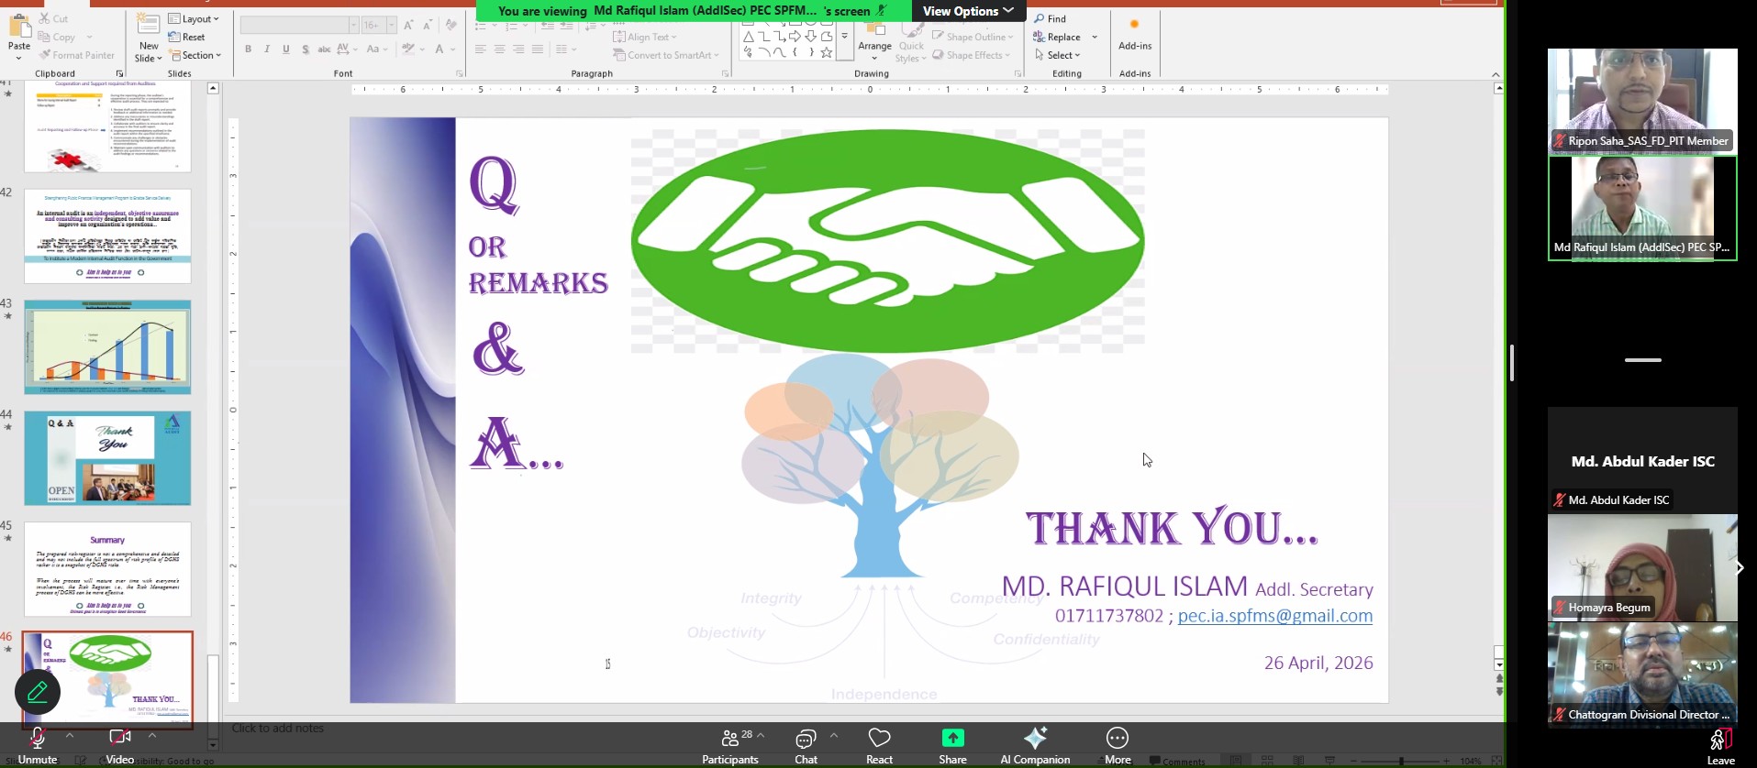Open the text highlight color picker

(412, 49)
